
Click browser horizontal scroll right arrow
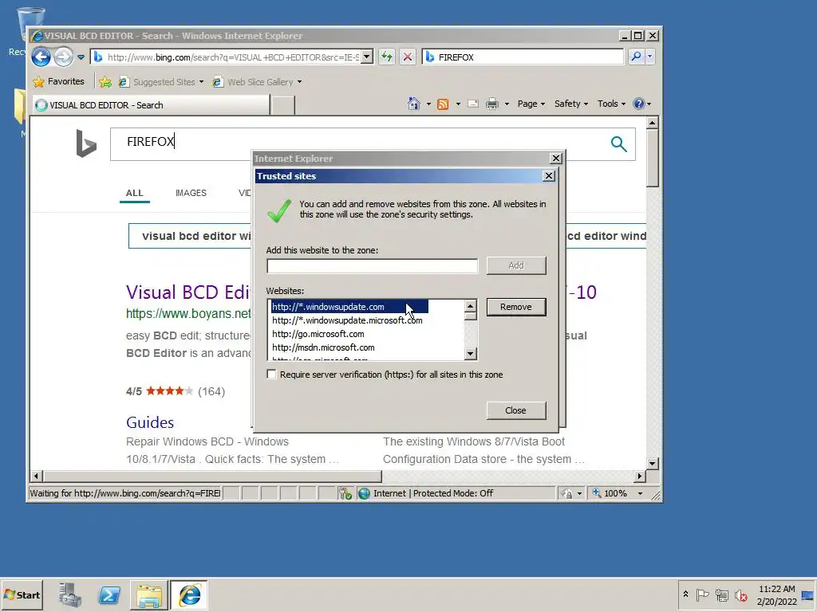[640, 476]
